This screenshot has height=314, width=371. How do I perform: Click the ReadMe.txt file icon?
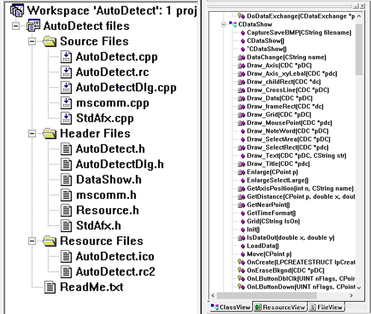coord(50,287)
